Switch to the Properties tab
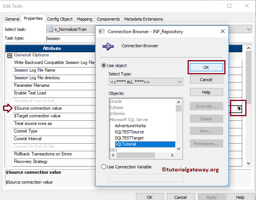Image resolution: width=256 pixels, height=200 pixels. (33, 18)
